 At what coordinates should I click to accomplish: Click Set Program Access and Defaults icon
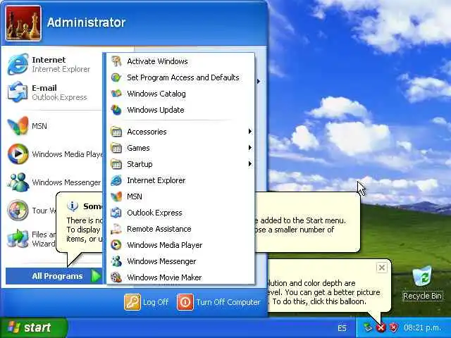click(x=116, y=77)
